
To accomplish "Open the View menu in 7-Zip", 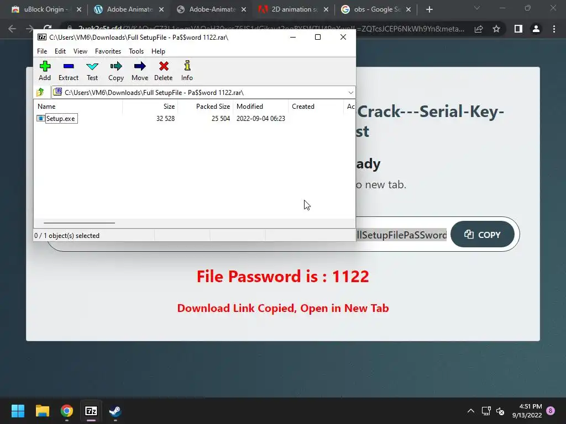I will [x=80, y=51].
